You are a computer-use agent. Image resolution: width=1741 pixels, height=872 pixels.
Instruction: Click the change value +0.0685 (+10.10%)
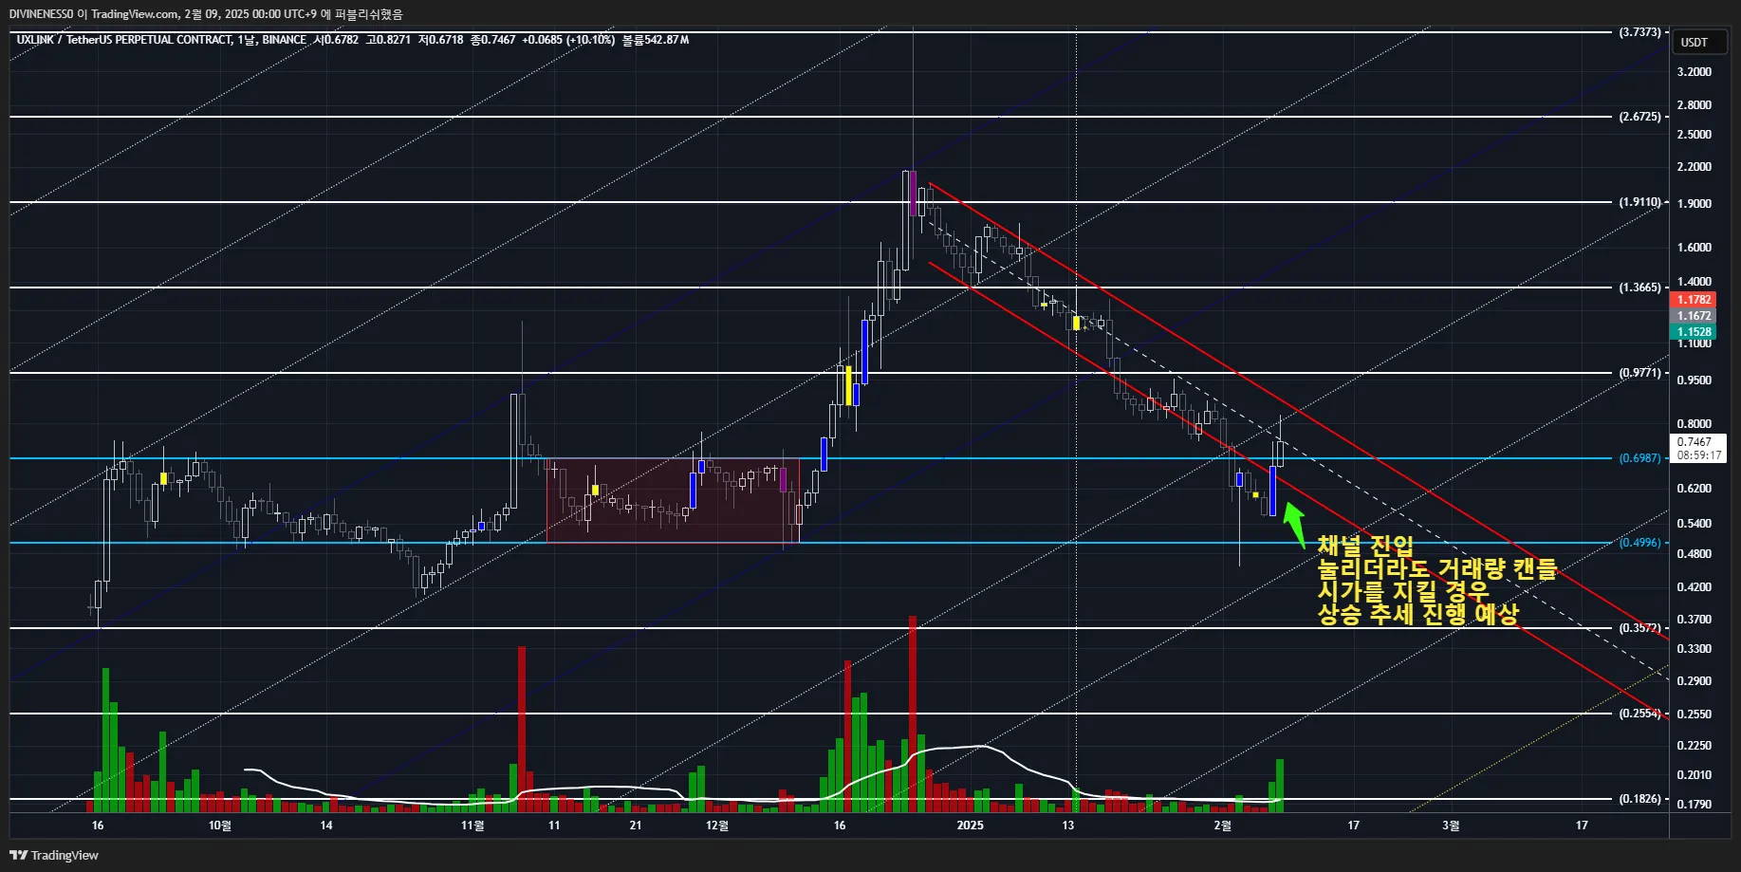pos(568,40)
